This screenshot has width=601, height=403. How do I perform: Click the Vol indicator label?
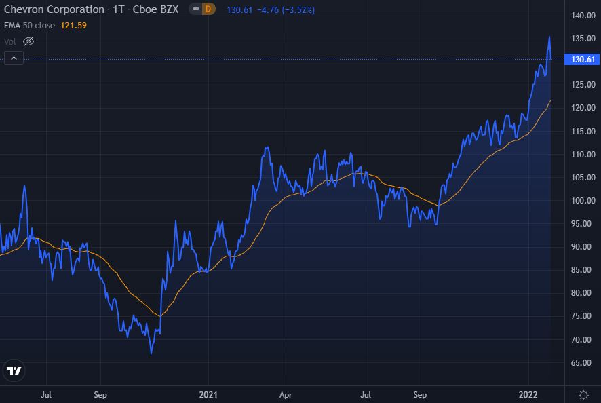(x=10, y=41)
